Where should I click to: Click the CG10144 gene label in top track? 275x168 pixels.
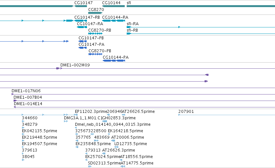point(111,3)
